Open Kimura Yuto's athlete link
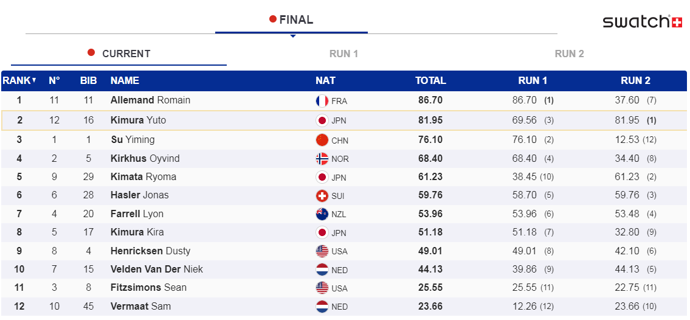 pos(138,120)
